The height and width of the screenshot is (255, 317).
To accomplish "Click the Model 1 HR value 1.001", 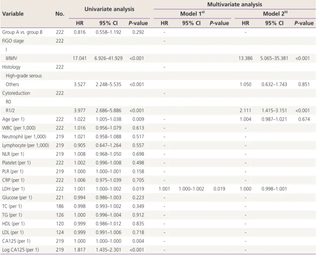I will [164, 189].
